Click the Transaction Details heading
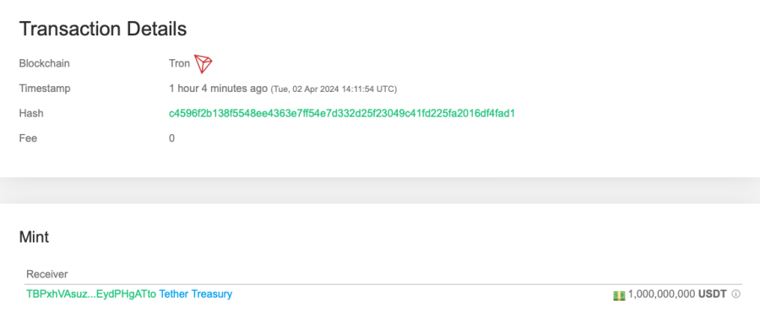The image size is (760, 312). (x=103, y=29)
